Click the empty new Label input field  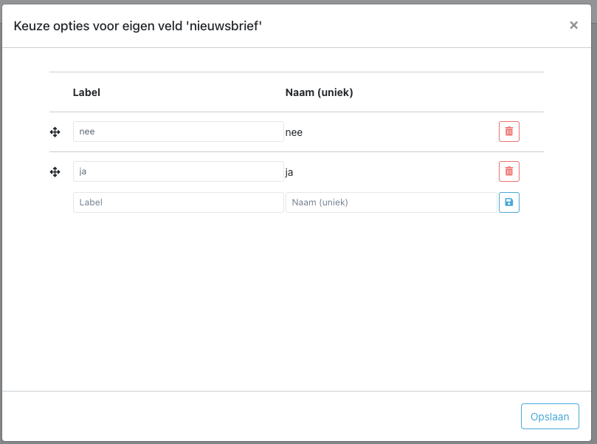point(179,202)
